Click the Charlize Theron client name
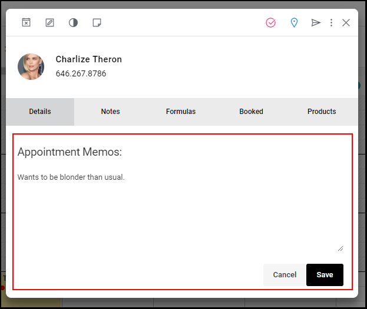This screenshot has width=367, height=309. point(89,59)
